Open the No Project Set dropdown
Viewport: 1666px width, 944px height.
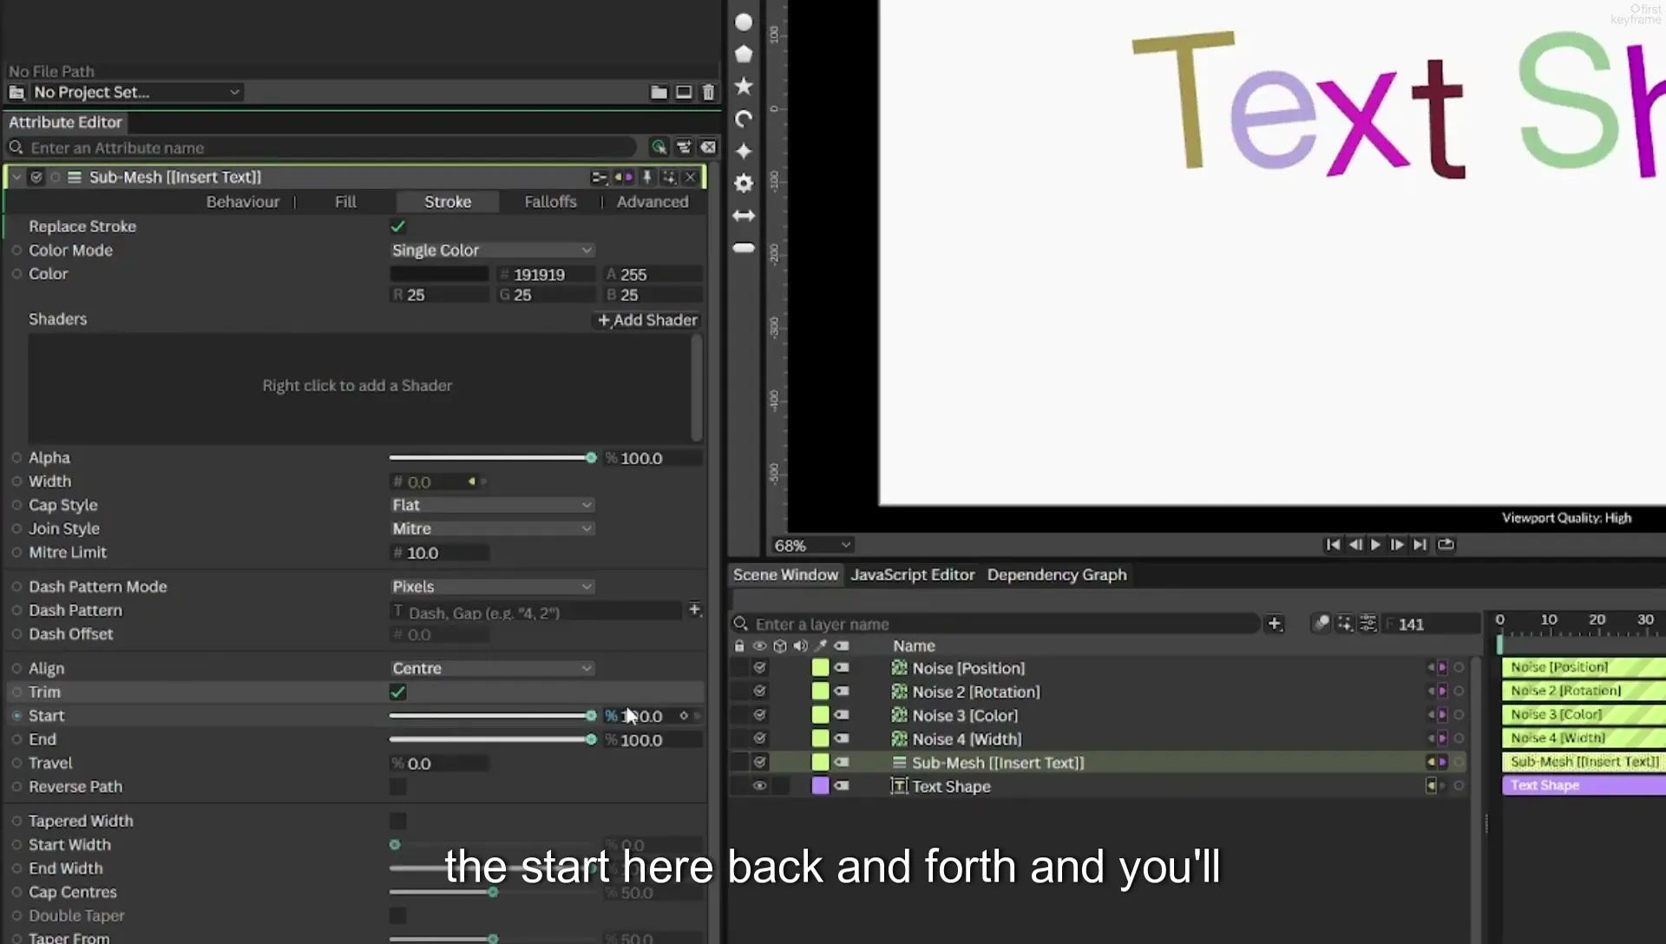pos(136,92)
